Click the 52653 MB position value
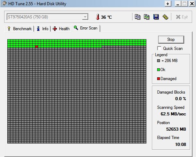 click(176, 129)
